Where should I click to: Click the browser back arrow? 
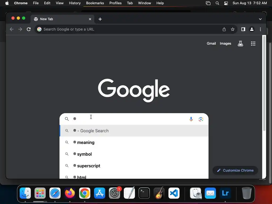click(12, 29)
